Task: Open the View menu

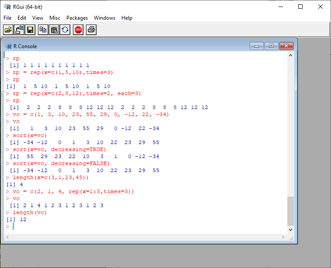Action: [38, 18]
